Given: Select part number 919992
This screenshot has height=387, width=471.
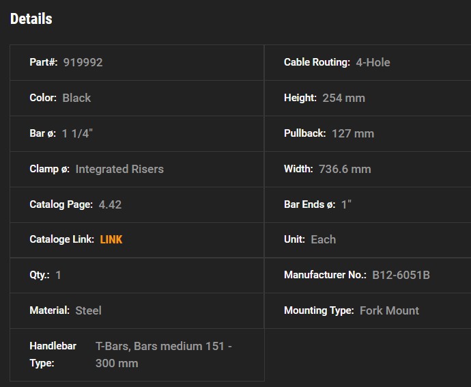Looking at the screenshot, I should click(x=83, y=62).
